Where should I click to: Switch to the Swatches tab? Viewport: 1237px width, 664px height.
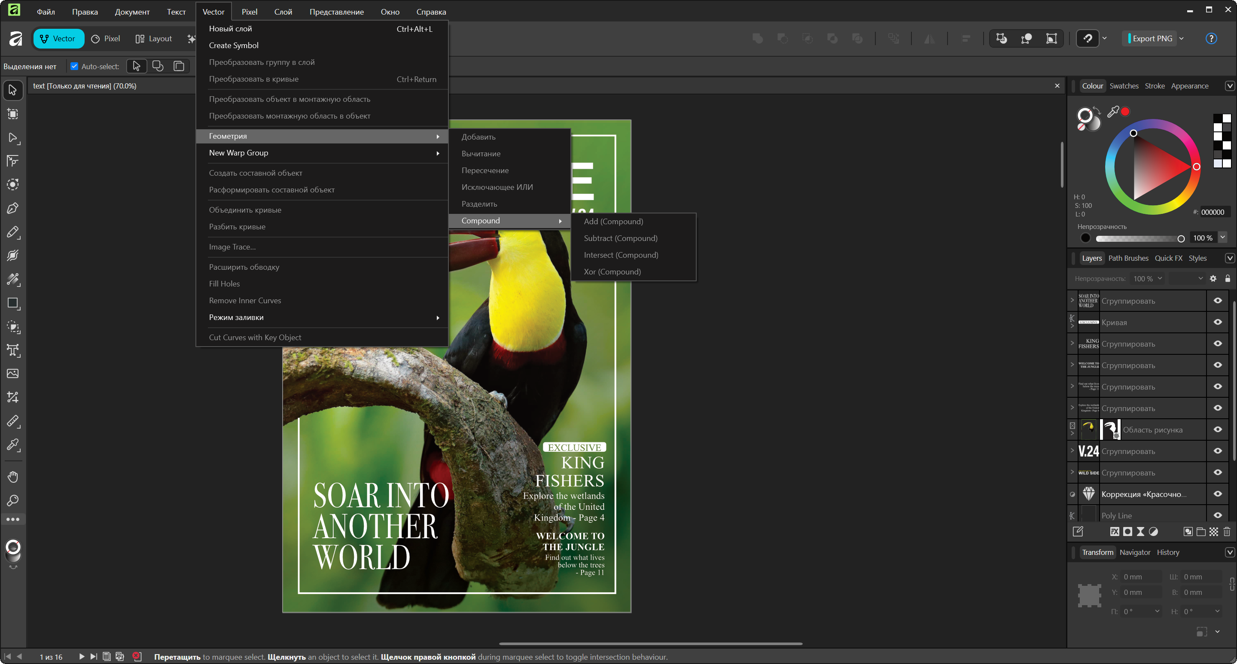point(1124,86)
